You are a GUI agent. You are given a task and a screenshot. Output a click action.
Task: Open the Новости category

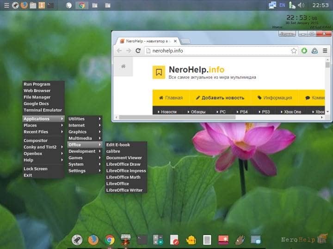[x=167, y=112]
